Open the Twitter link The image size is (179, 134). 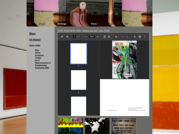tap(38, 58)
